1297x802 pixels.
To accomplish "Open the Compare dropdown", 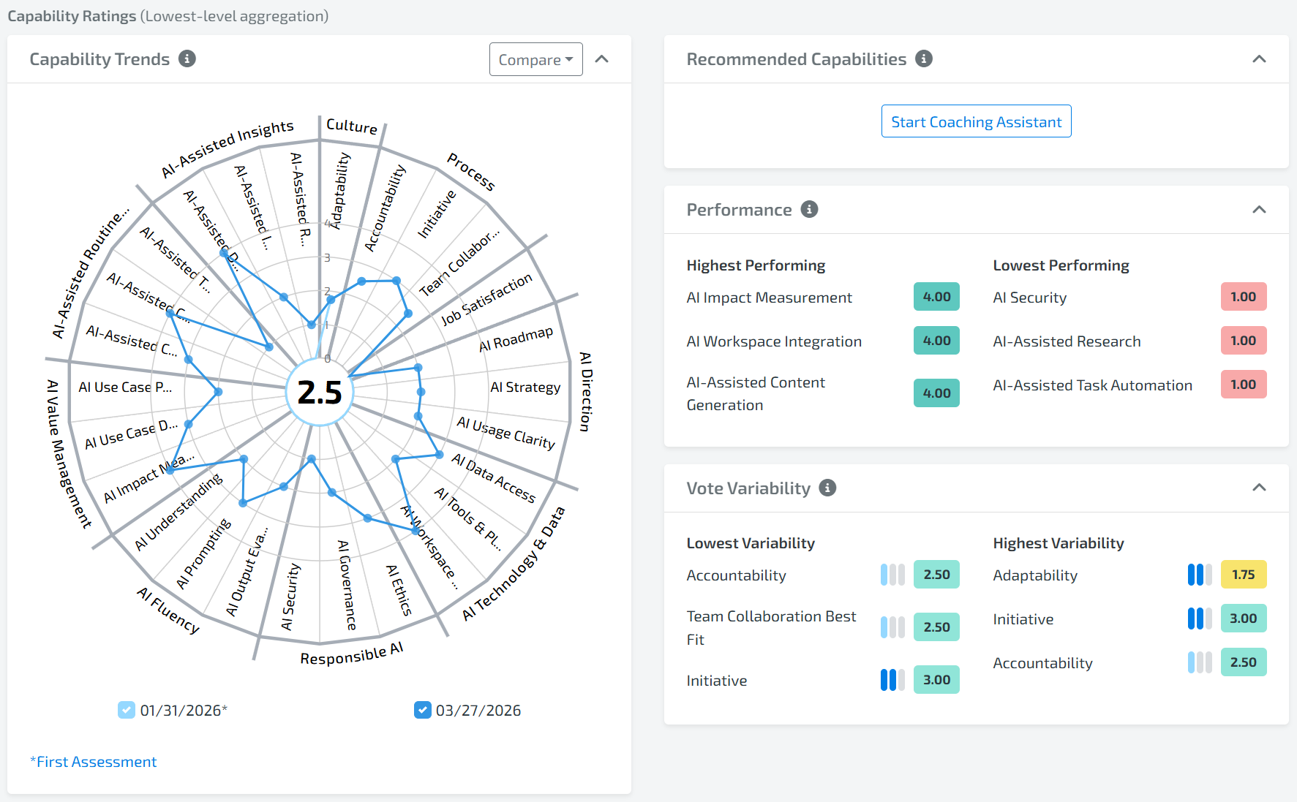I will (x=535, y=59).
